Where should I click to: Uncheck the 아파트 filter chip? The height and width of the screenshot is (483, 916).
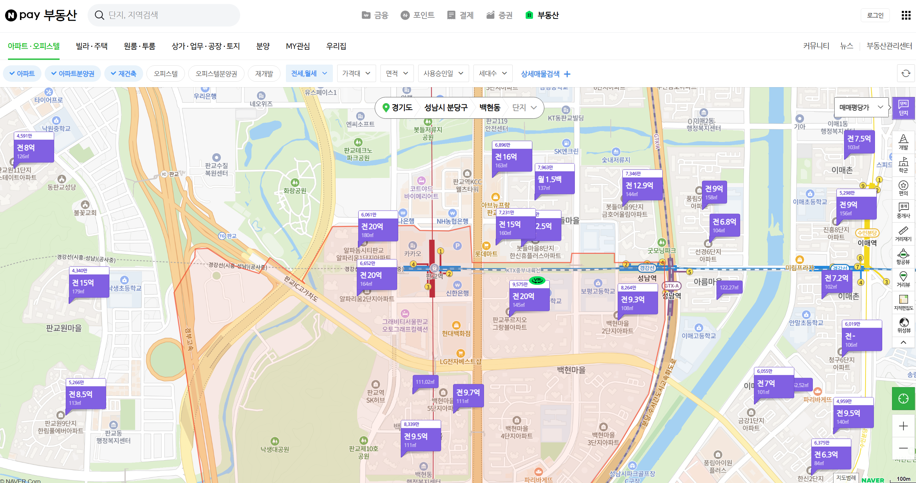22,74
